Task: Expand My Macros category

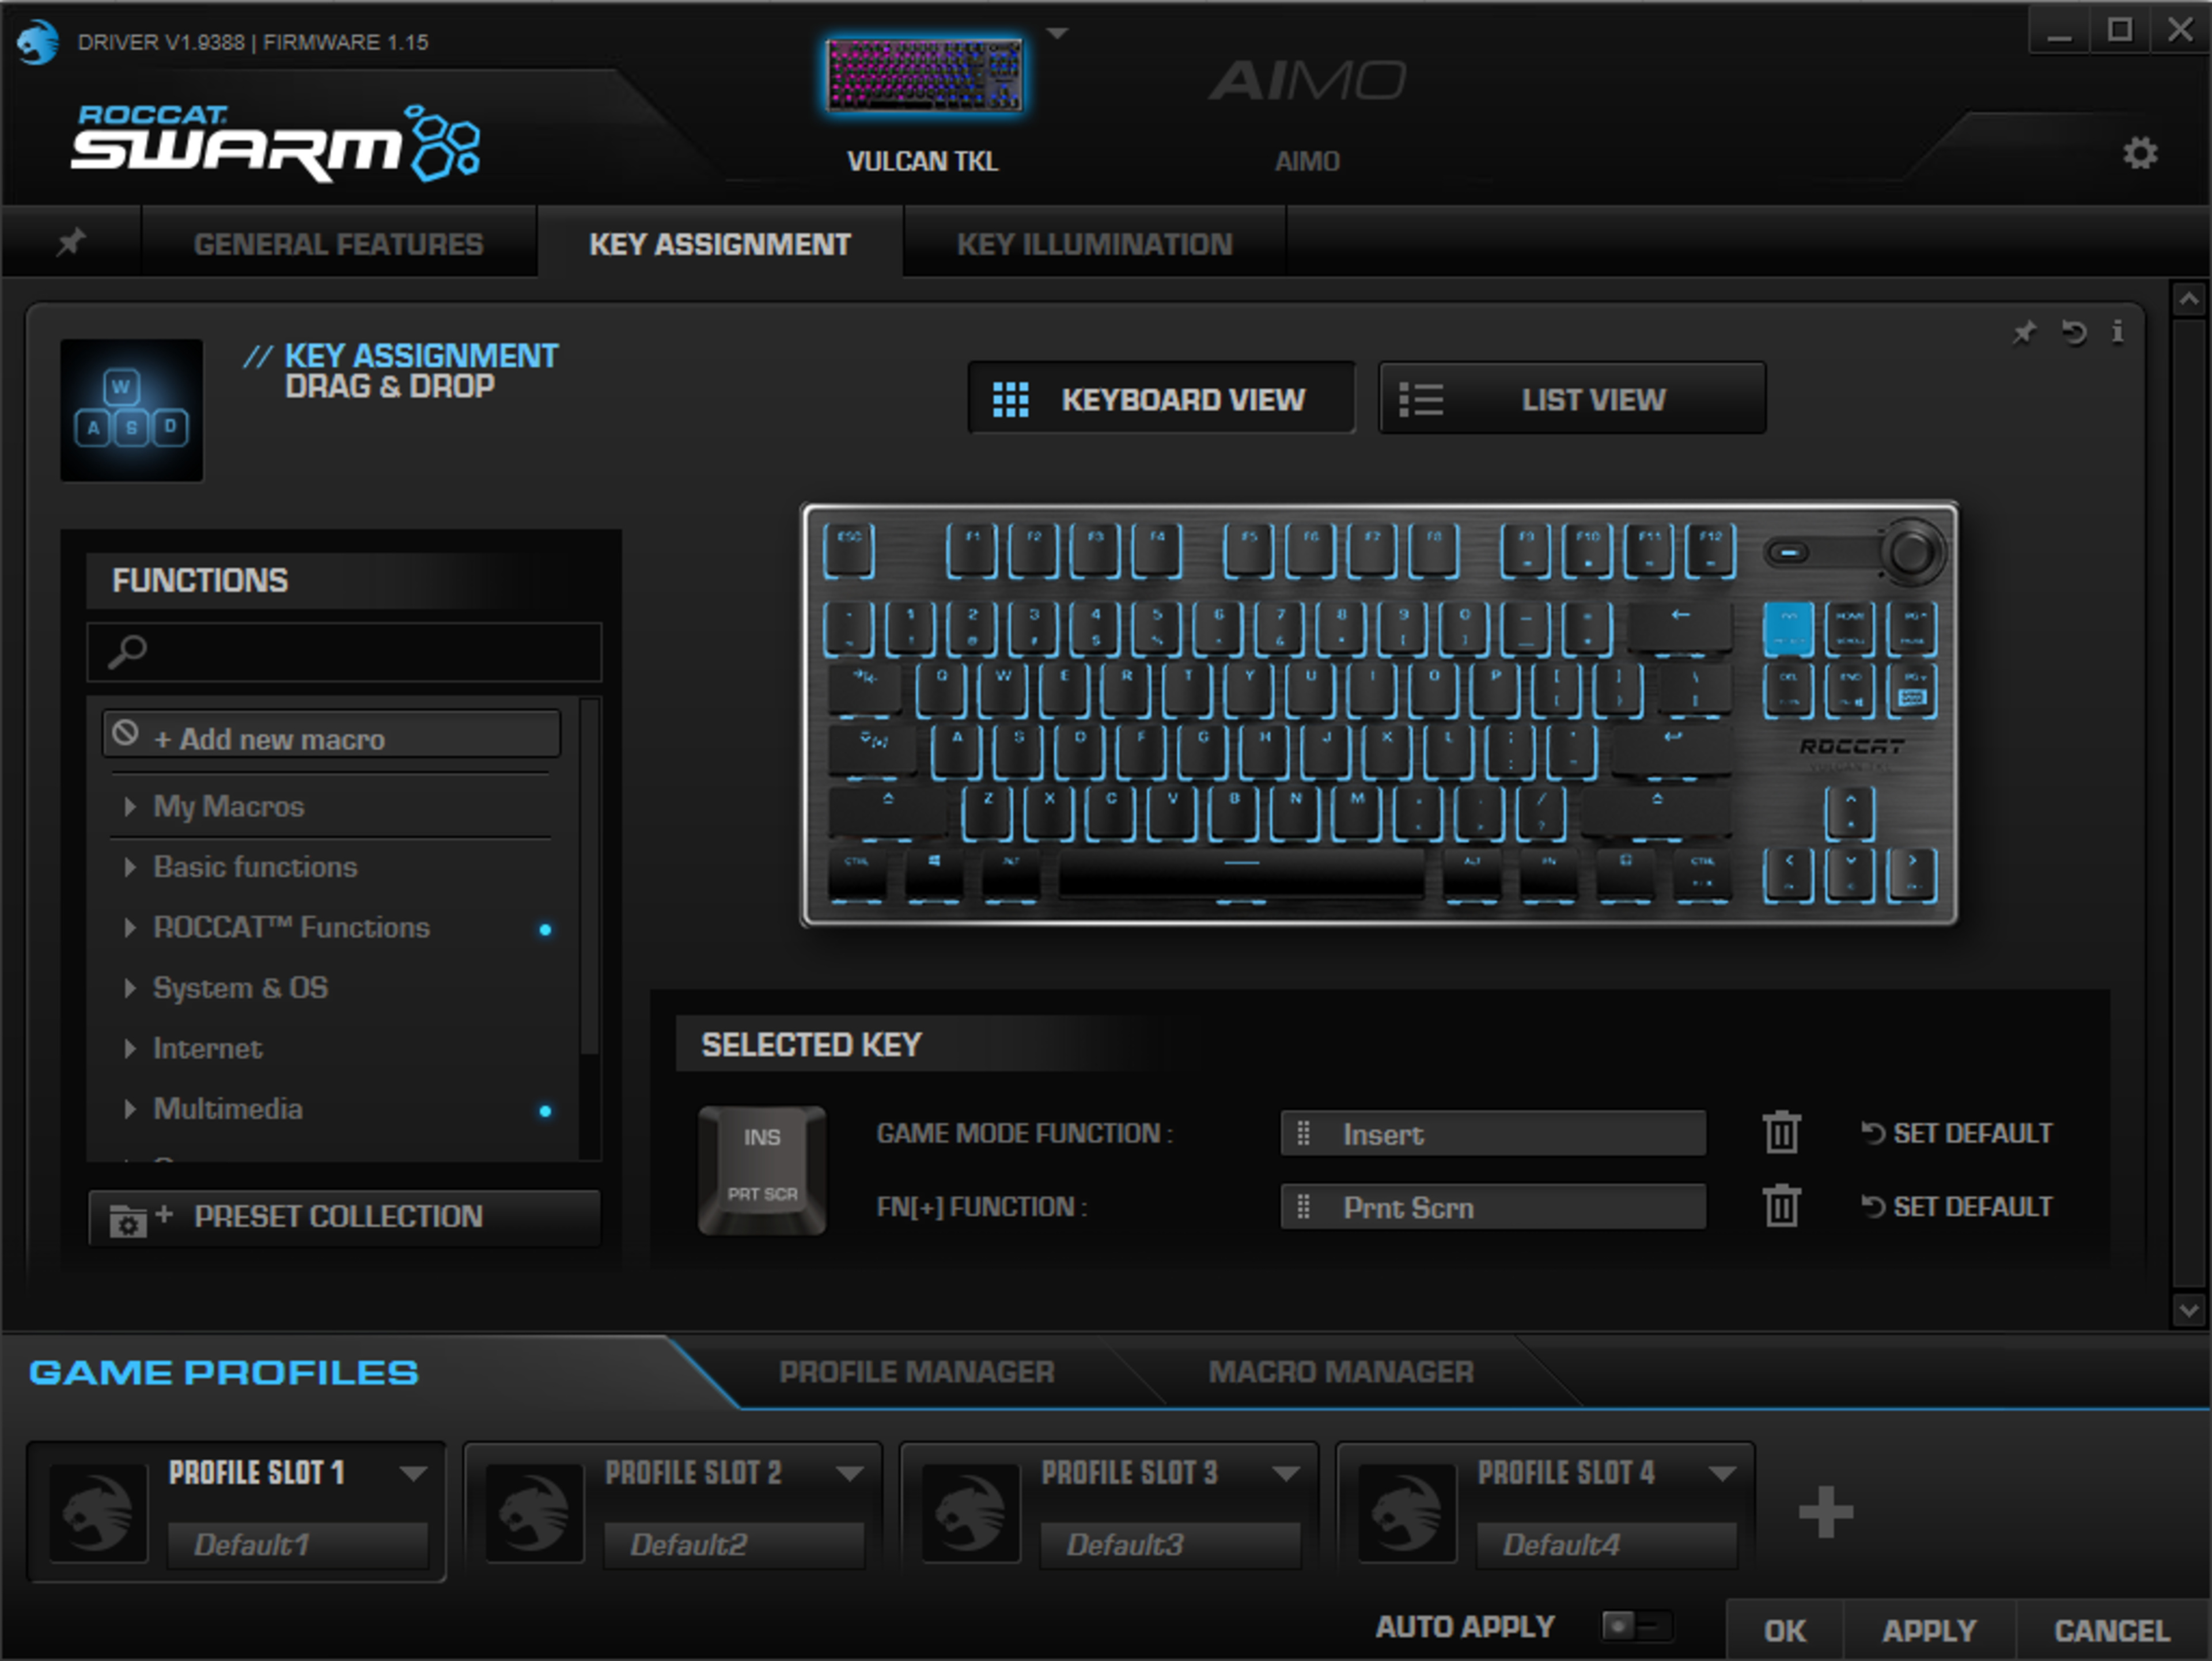Action: pos(228,806)
